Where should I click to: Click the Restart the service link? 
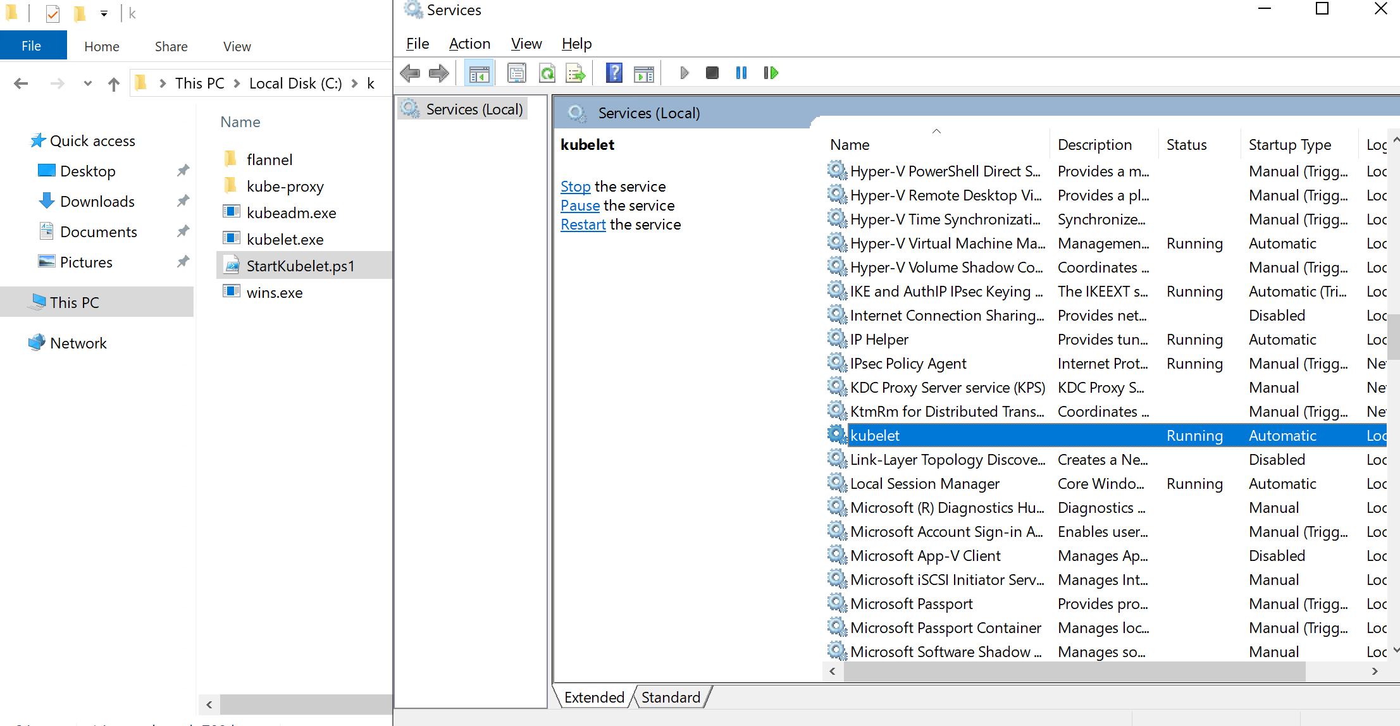[x=583, y=225]
